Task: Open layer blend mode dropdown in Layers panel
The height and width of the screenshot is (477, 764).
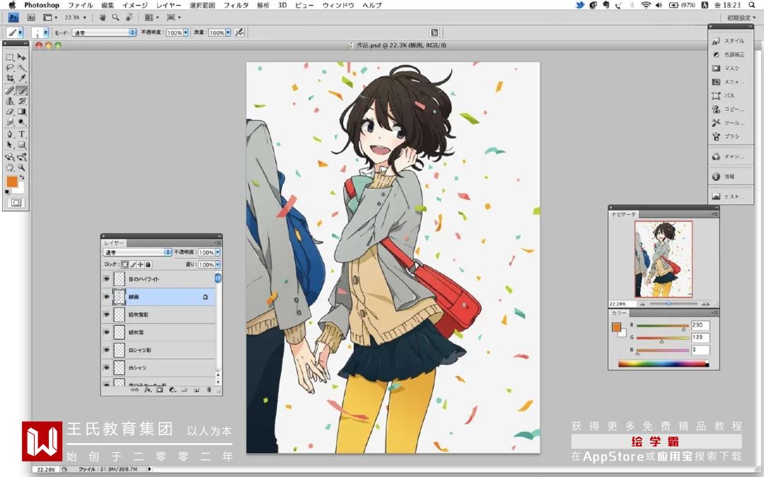Action: point(137,252)
